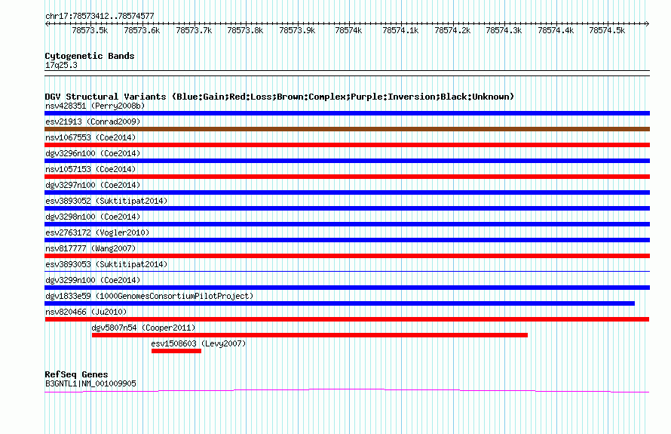This screenshot has width=671, height=434.
Task: Open the dgv3296n100 (Coe2014) variant label
Action: coord(93,153)
